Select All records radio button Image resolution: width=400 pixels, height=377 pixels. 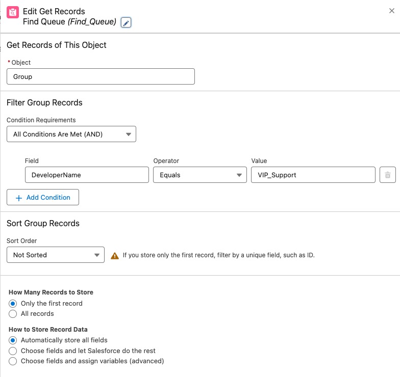click(x=13, y=314)
